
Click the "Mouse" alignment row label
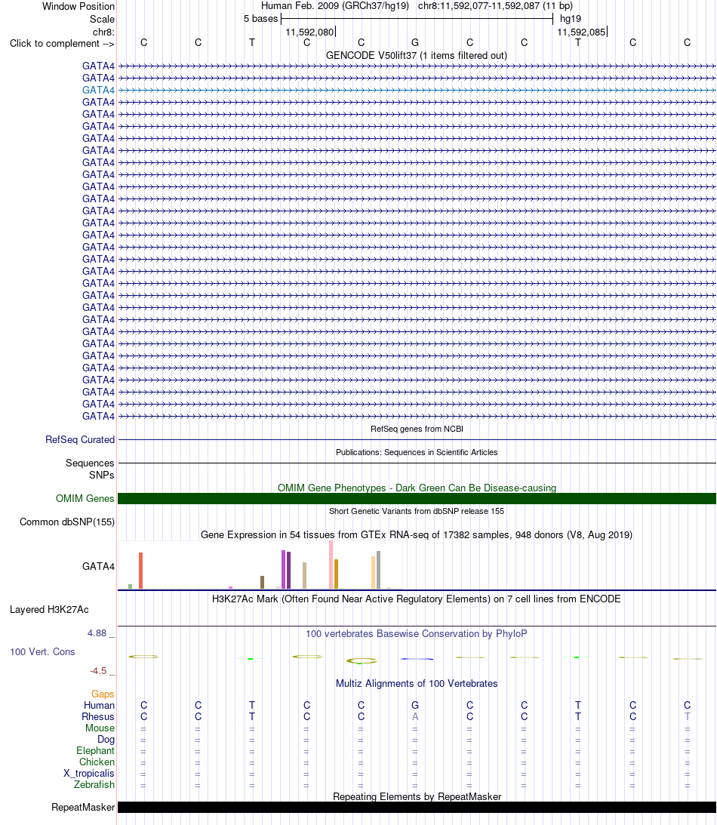click(100, 728)
